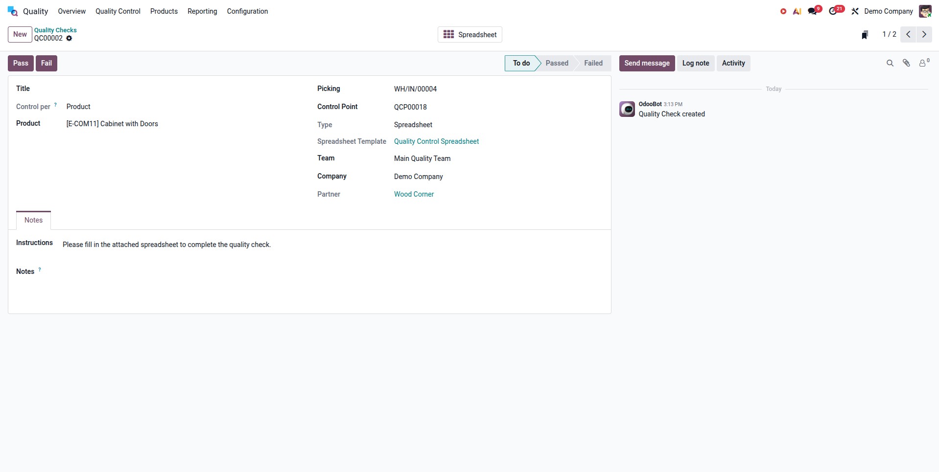Click the Control per help question mark
Image resolution: width=939 pixels, height=472 pixels.
[x=55, y=105]
